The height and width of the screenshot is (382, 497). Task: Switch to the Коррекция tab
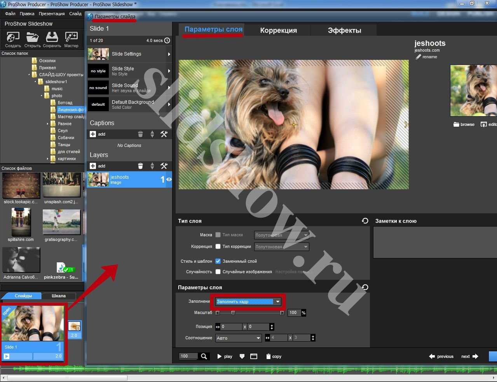pos(278,30)
